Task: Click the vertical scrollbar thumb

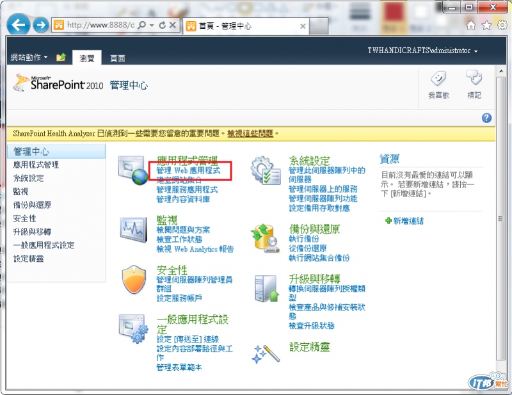Action: 500,218
